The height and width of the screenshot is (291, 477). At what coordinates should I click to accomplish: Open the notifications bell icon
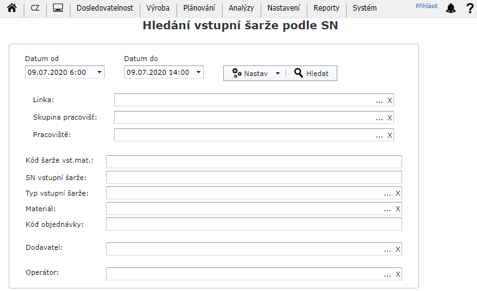tap(451, 9)
